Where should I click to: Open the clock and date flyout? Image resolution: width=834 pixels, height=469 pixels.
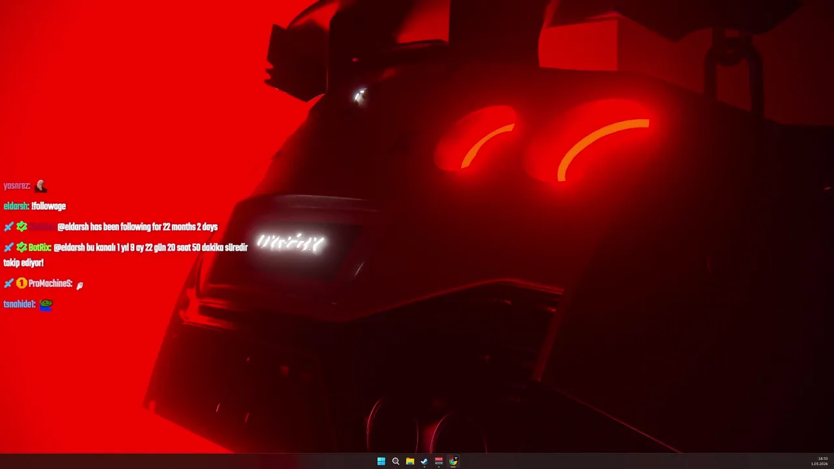819,461
